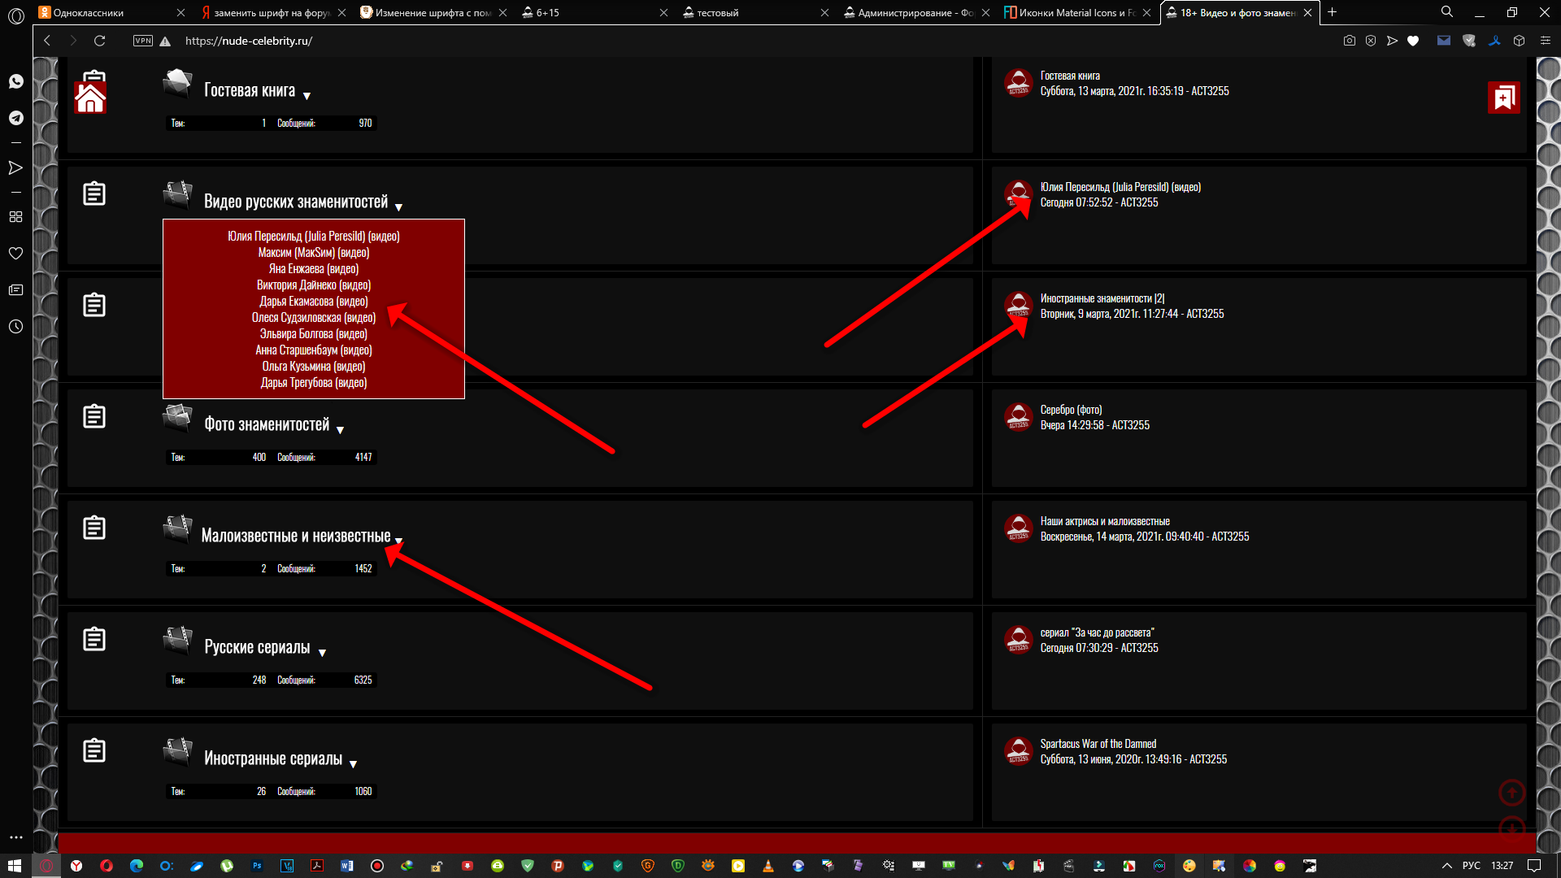Click the red bookmark-plus icon
The height and width of the screenshot is (878, 1561).
coord(1503,98)
